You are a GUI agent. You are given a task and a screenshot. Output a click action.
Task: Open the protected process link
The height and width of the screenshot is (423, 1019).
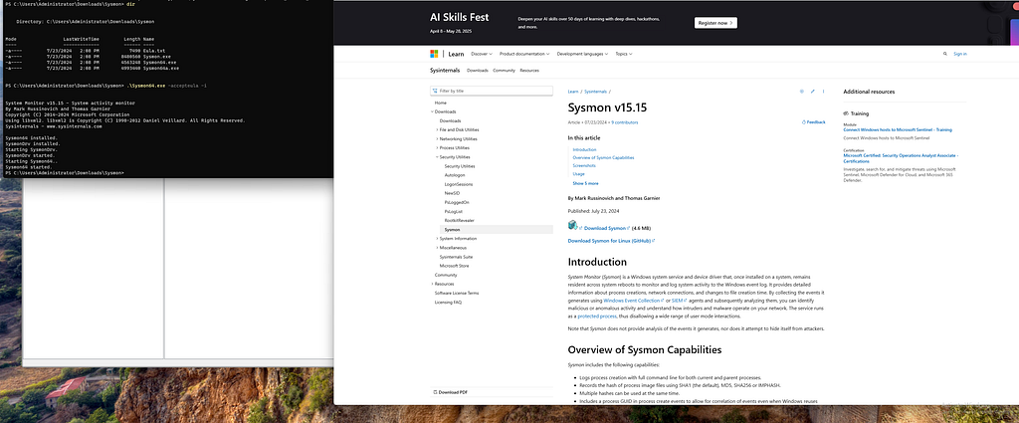597,316
